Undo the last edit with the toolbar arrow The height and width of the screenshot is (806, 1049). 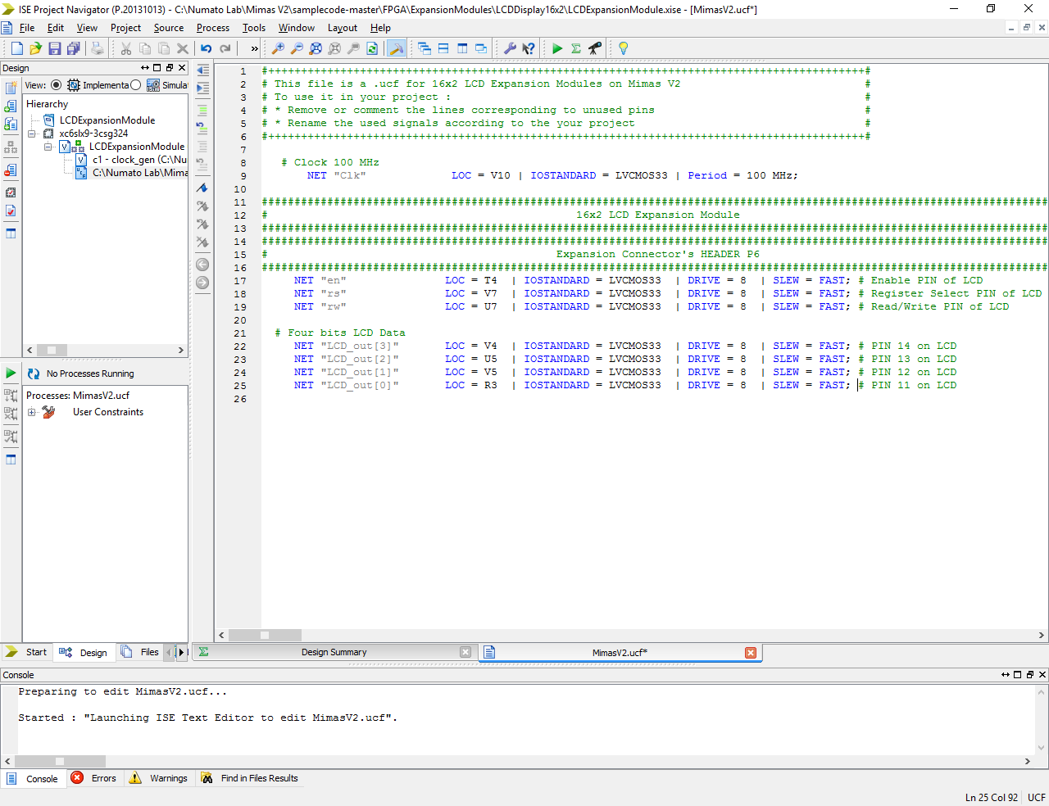(207, 48)
